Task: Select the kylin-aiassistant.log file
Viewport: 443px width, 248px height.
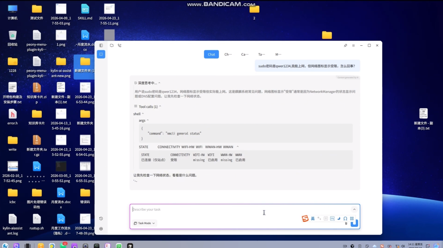Action: (12, 225)
